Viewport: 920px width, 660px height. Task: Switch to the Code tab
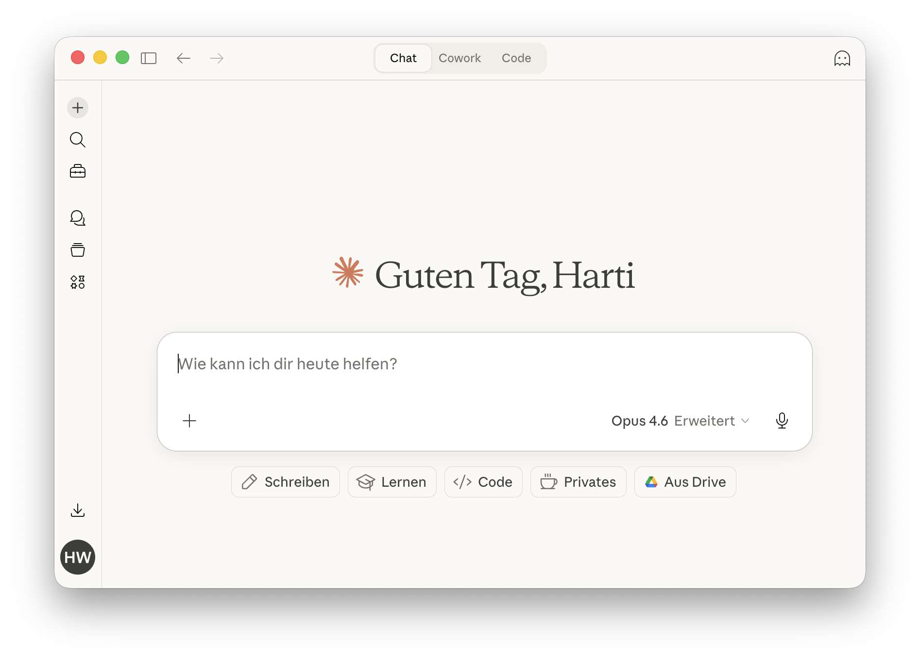516,58
